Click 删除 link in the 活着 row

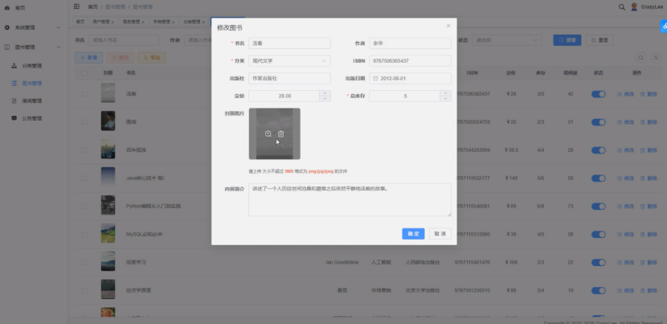pyautogui.click(x=649, y=94)
